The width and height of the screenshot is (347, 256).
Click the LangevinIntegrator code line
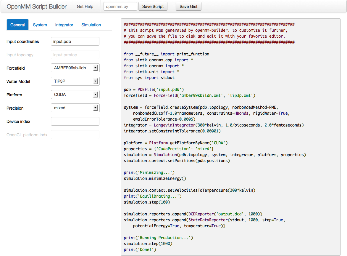pos(214,125)
